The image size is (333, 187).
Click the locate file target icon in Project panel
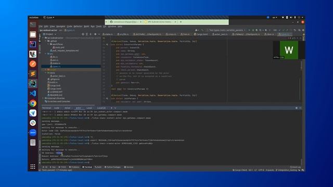[83, 34]
